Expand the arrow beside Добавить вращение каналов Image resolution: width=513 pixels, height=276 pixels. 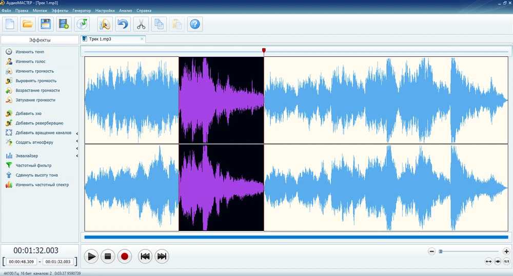77,134
